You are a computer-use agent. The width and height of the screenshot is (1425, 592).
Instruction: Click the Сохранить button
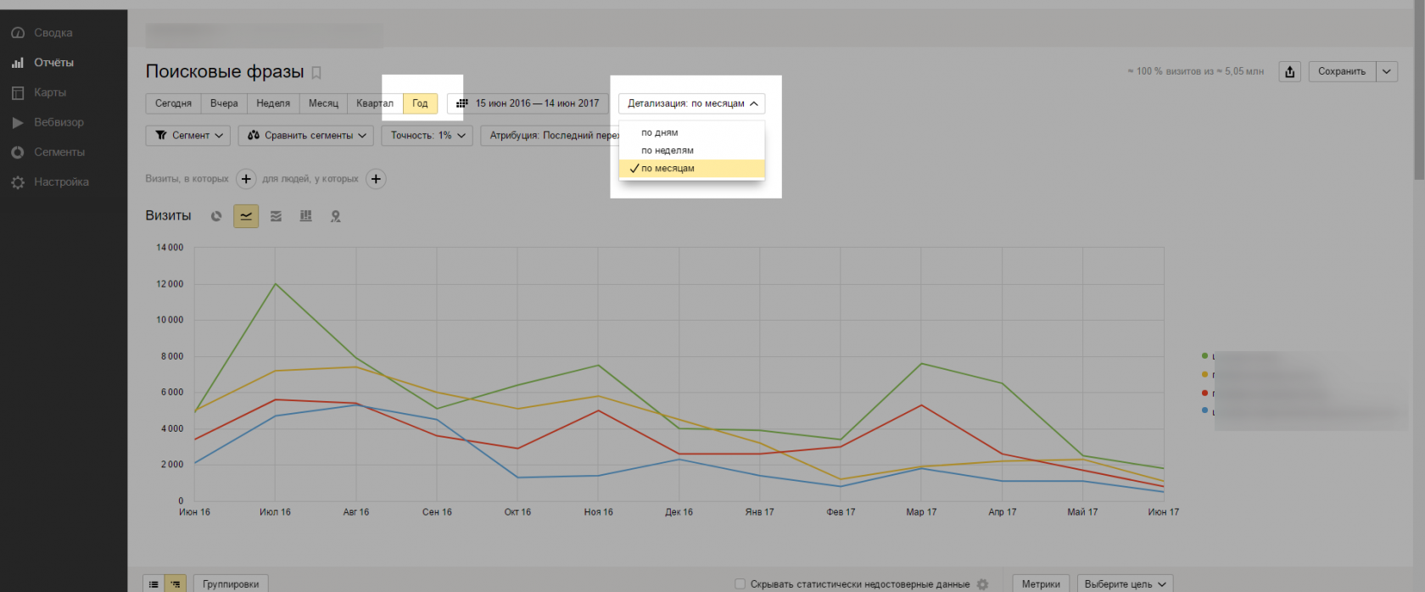(x=1342, y=71)
